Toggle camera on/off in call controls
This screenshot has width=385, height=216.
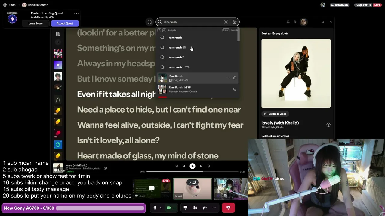(x=169, y=208)
